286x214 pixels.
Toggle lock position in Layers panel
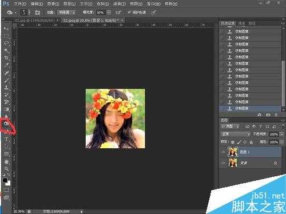point(245,142)
